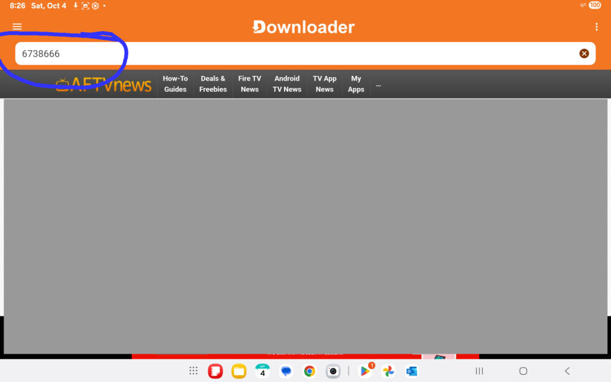Viewport: 611px width, 382px height.
Task: Open the hamburger menu in Downloader
Action: [17, 27]
